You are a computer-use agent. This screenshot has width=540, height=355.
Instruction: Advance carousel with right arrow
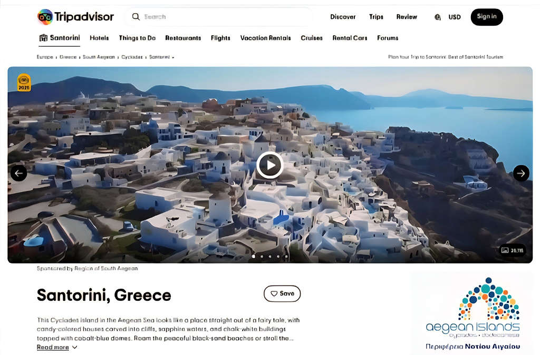tap(521, 173)
